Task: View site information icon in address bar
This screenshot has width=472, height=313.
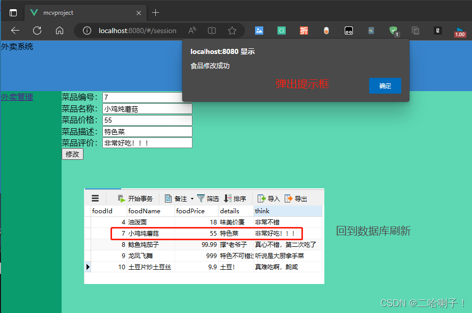Action: 87,31
